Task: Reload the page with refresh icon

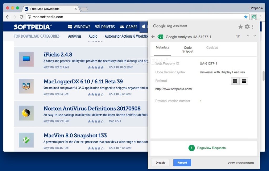Action: click(x=22, y=17)
